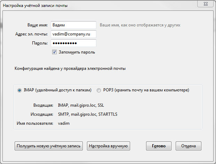This screenshot has width=216, height=164.
Task: Click the Пароль label
Action: (x=40, y=43)
